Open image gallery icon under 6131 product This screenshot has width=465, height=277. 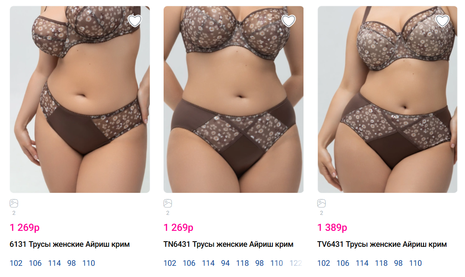(14, 203)
